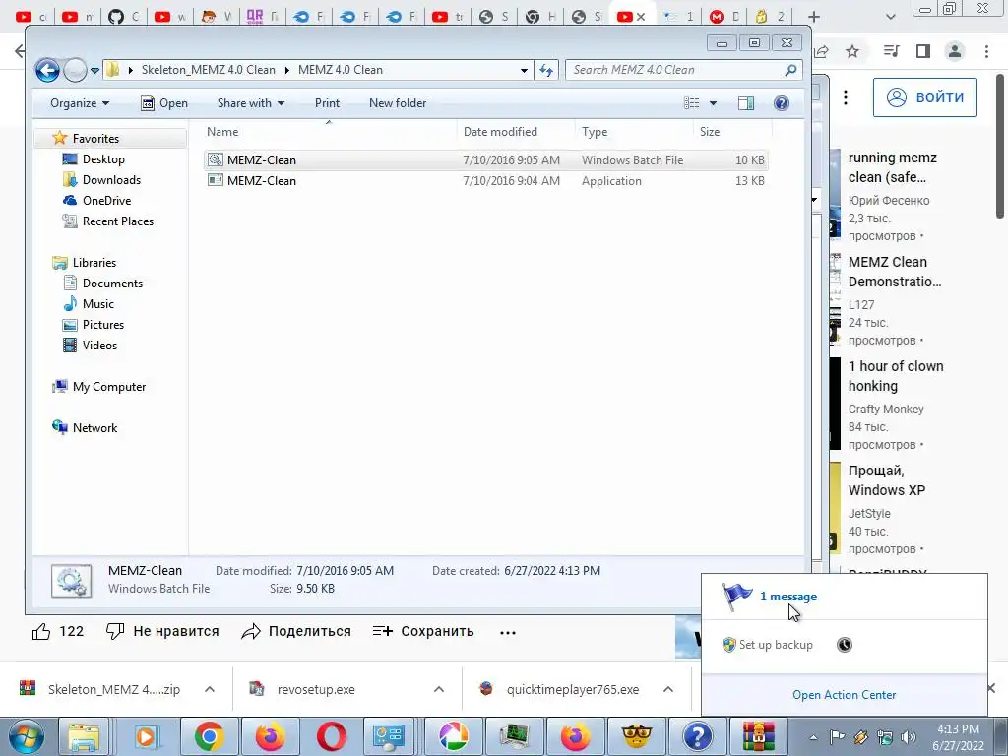Open recent locations dropdown beside the Forward arrow
1008x756 pixels.
(95, 70)
